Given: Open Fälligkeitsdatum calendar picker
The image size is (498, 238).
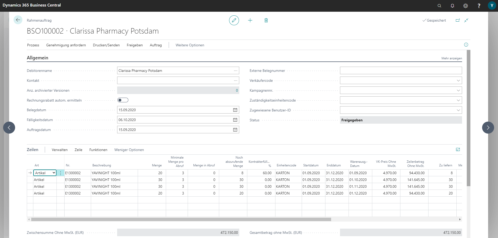Looking at the screenshot, I should click(235, 120).
